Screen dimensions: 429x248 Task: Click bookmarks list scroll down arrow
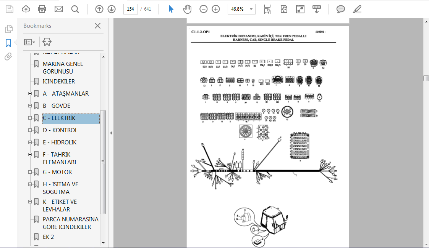[x=103, y=243]
